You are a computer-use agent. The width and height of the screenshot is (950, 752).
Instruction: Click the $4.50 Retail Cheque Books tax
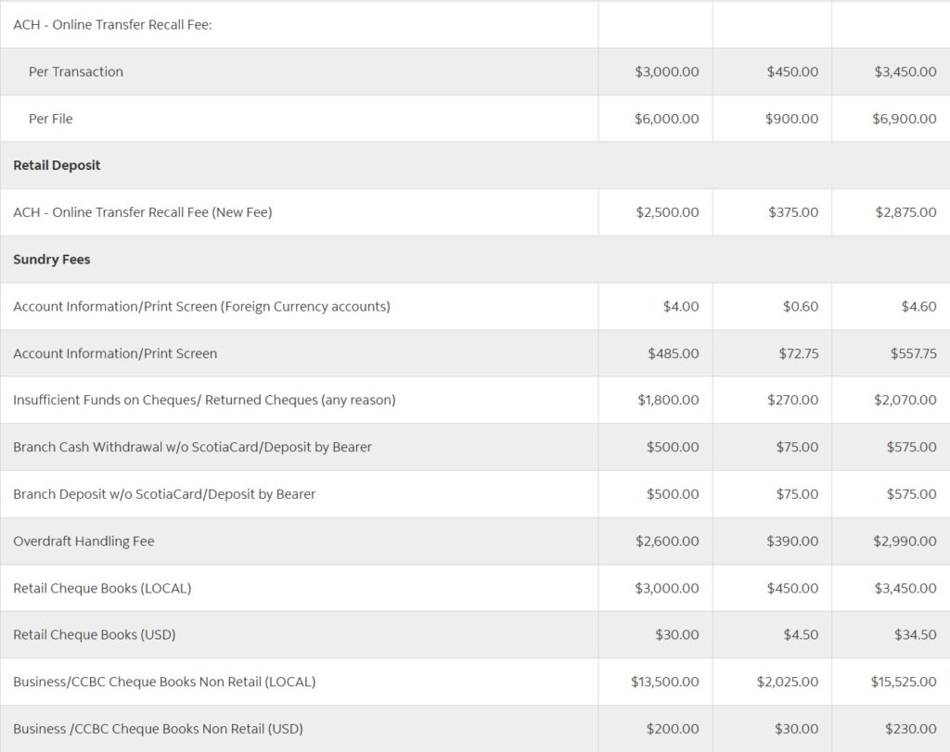(801, 635)
